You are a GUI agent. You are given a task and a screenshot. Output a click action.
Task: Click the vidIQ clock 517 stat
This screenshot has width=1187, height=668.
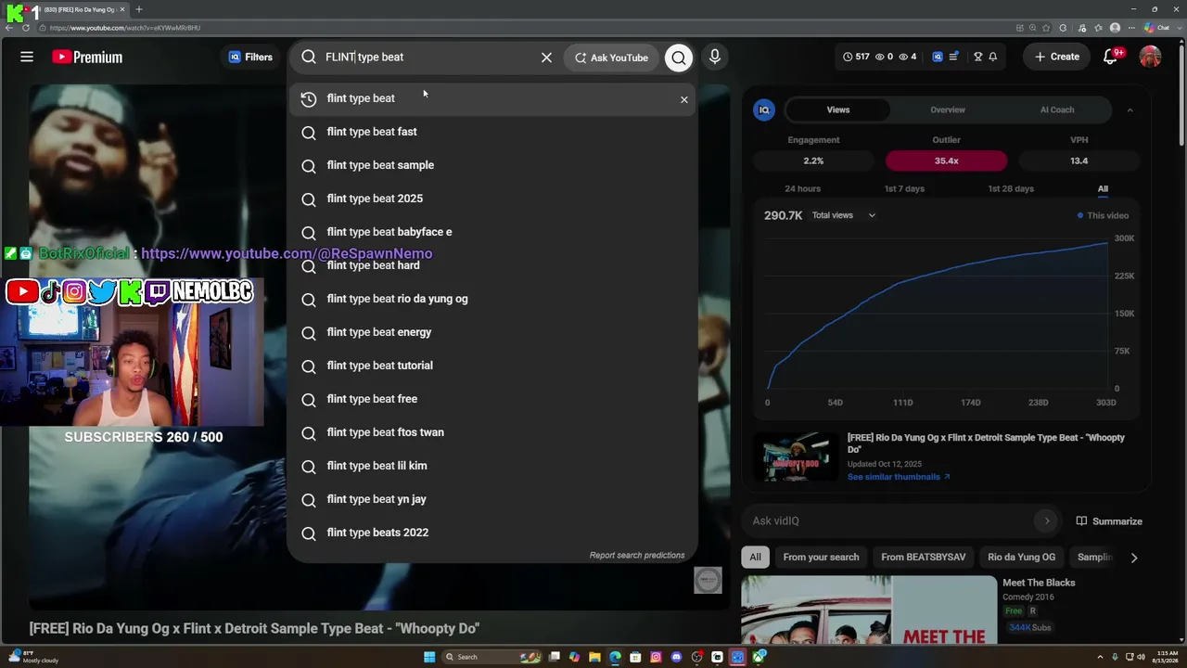(x=856, y=57)
